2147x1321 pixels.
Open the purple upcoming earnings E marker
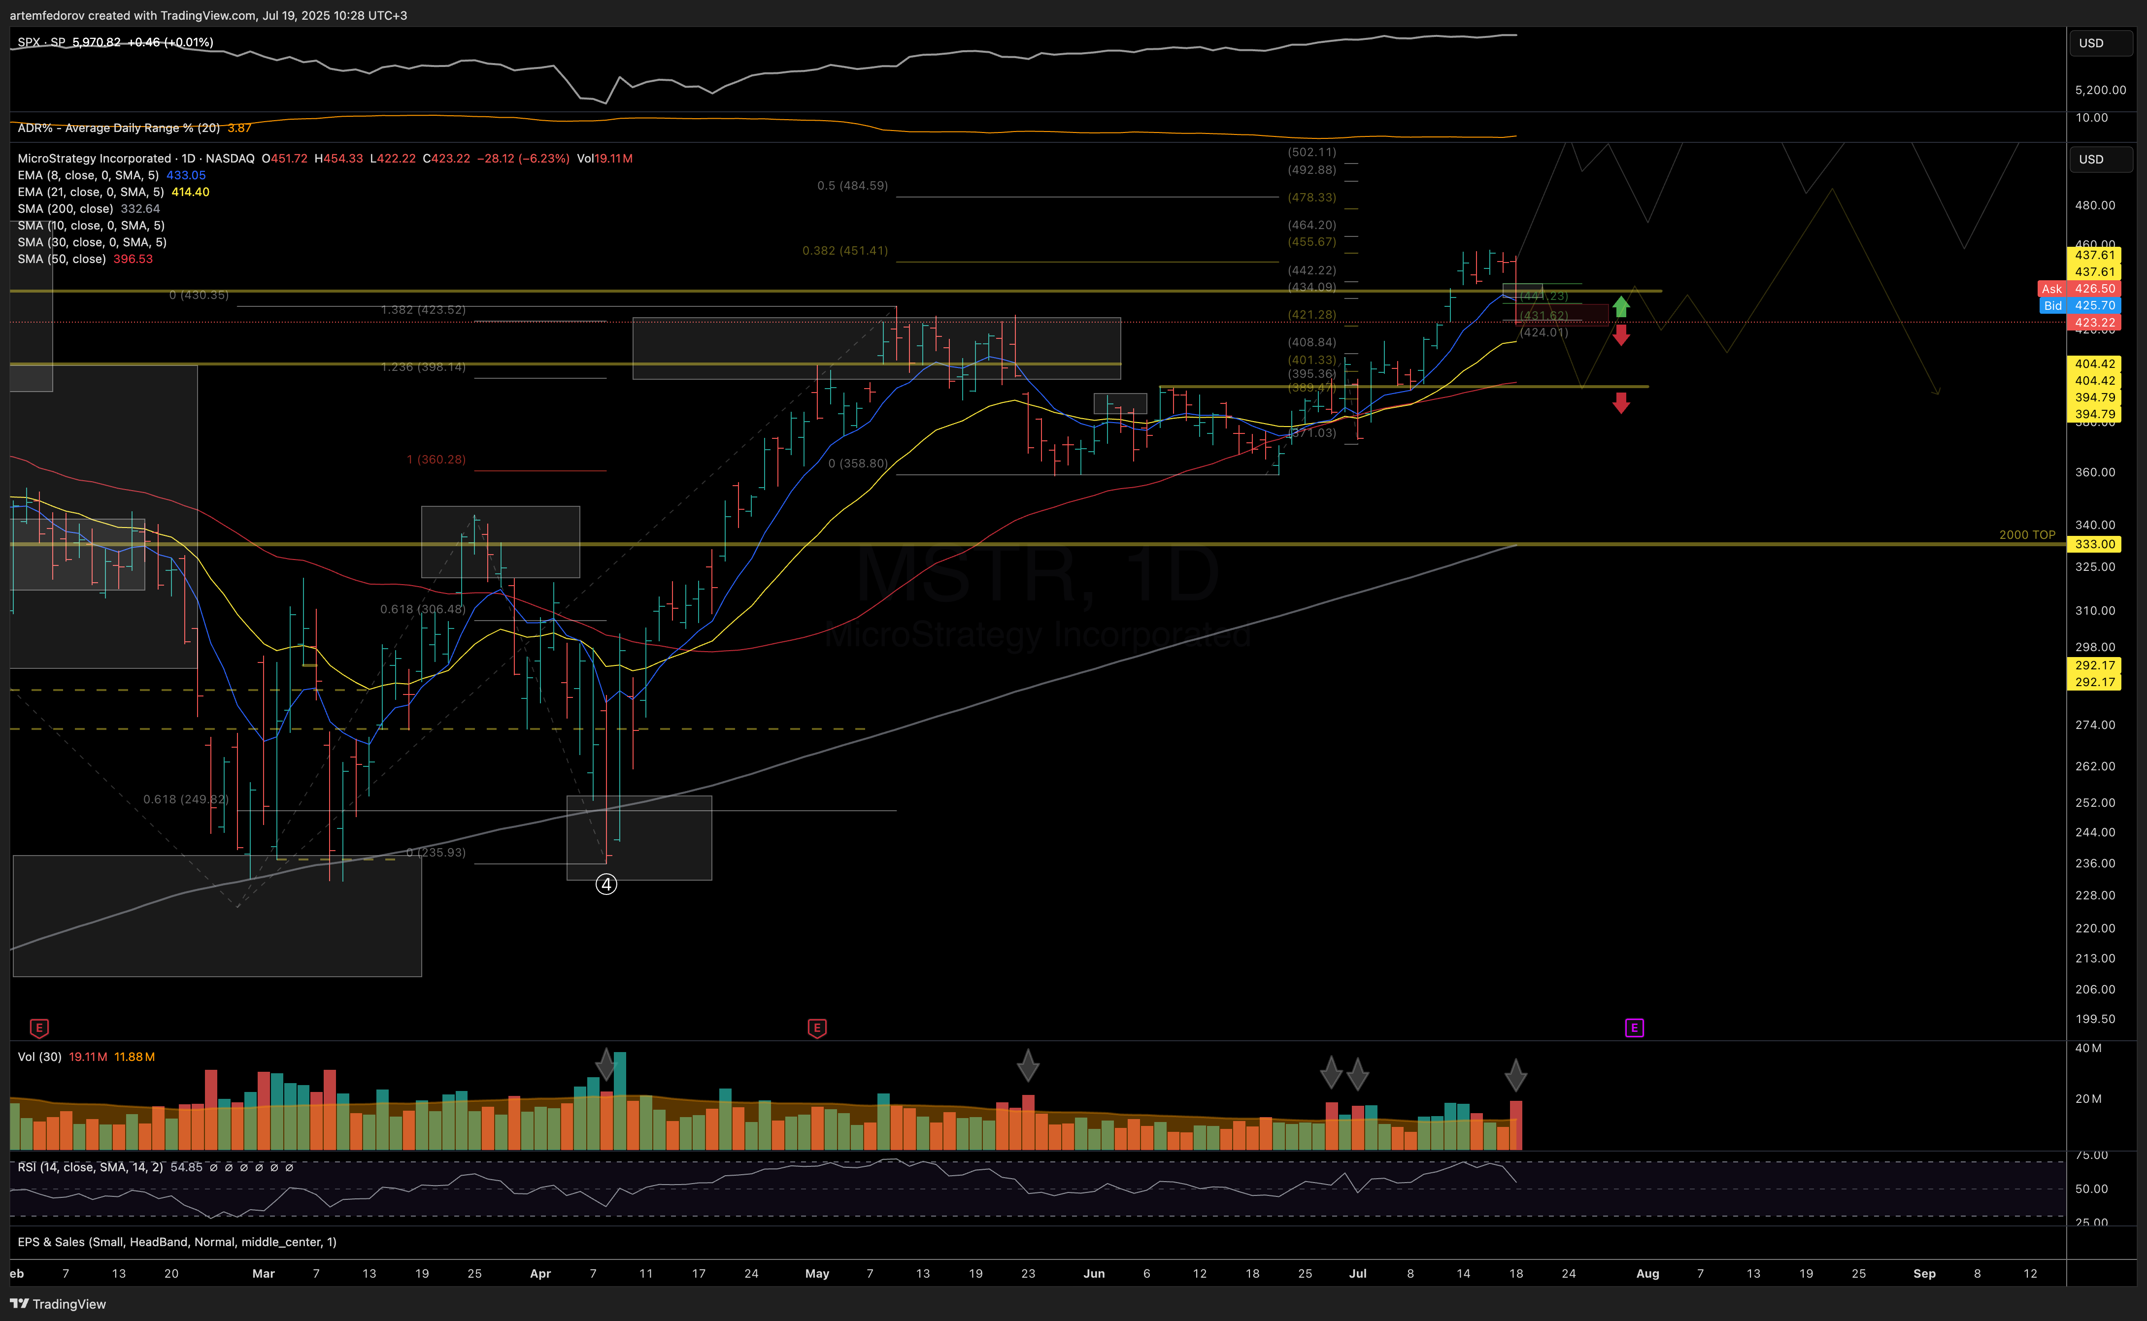pyautogui.click(x=1634, y=1027)
